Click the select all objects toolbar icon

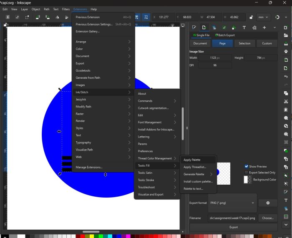(8, 17)
